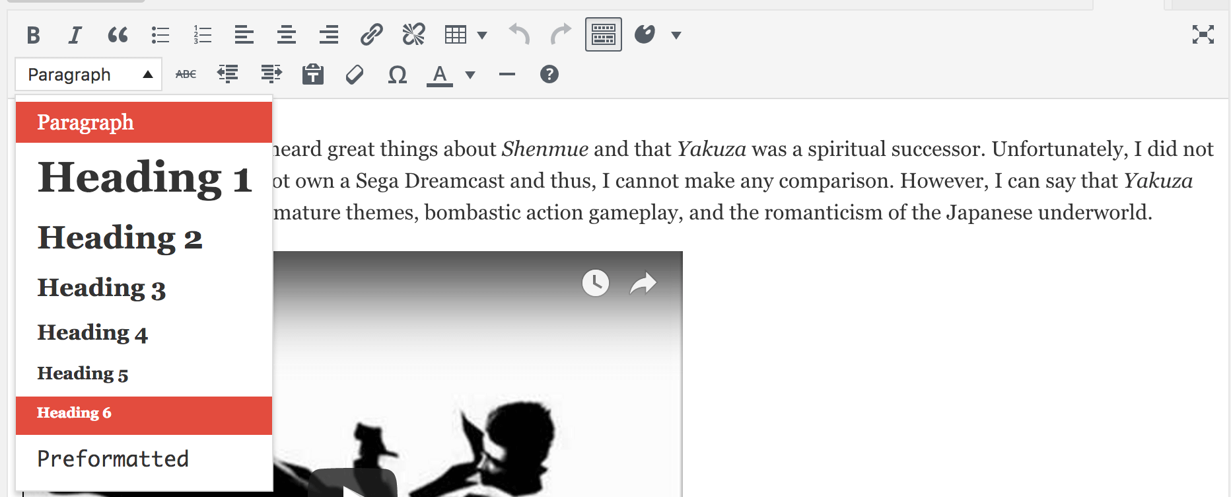
Task: Open the text color picker arrow
Action: (470, 75)
